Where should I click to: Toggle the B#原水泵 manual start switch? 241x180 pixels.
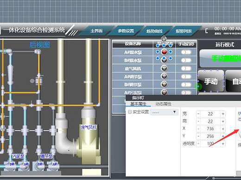pos(186,60)
